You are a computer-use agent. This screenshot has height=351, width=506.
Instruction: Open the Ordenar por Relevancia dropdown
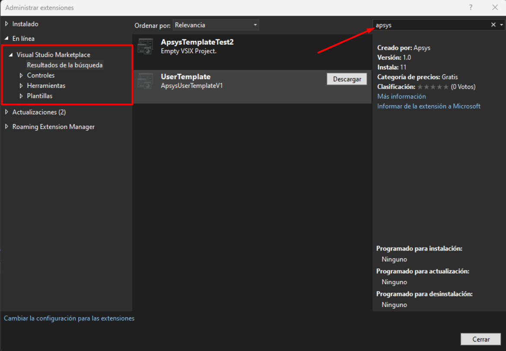(216, 25)
